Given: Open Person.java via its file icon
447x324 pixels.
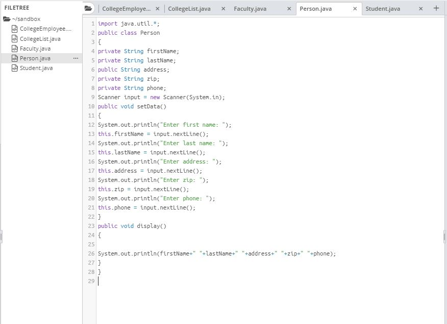Looking at the screenshot, I should tap(14, 58).
